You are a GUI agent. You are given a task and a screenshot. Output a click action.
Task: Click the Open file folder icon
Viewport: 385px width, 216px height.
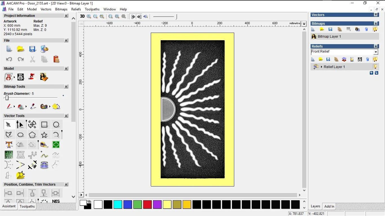pyautogui.click(x=21, y=49)
